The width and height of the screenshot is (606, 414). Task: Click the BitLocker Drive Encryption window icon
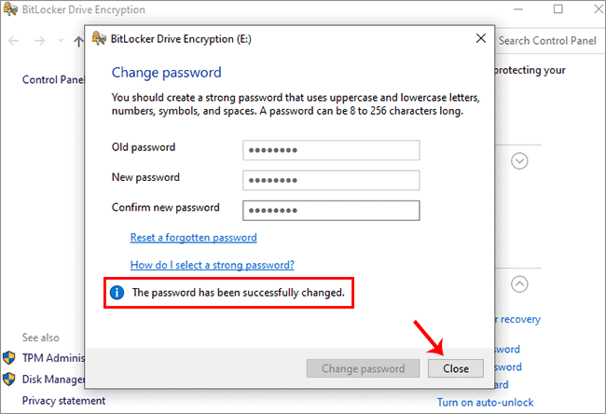pyautogui.click(x=10, y=9)
